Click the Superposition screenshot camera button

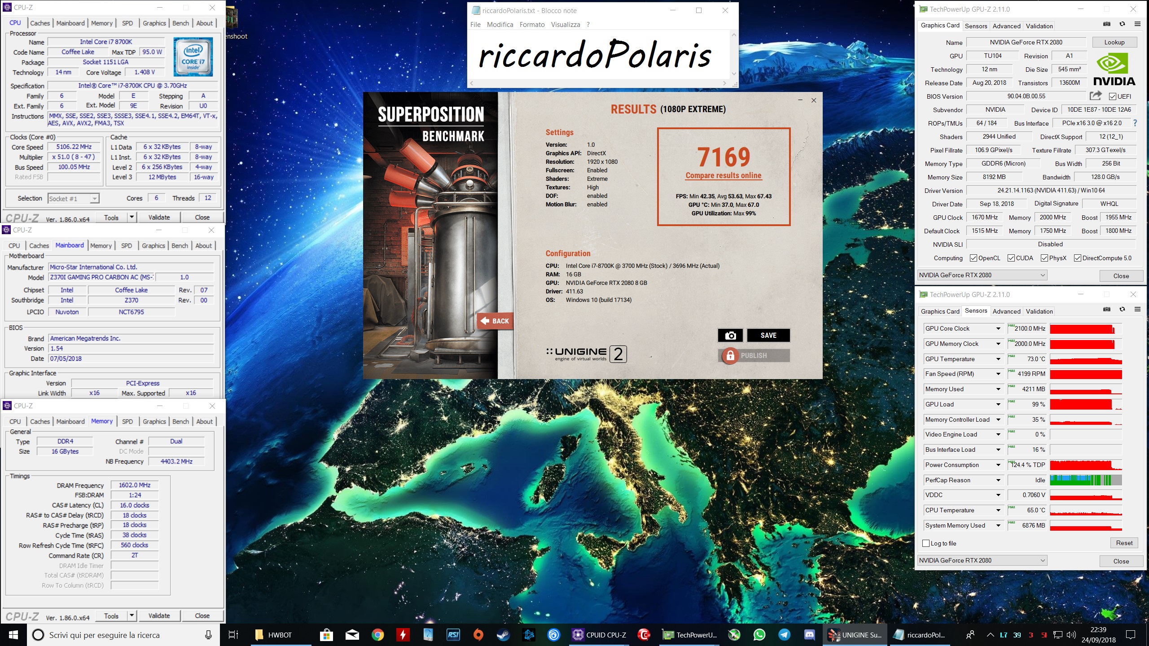pos(730,335)
